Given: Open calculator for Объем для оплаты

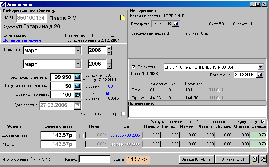Looking at the screenshot, I should tap(77, 95).
